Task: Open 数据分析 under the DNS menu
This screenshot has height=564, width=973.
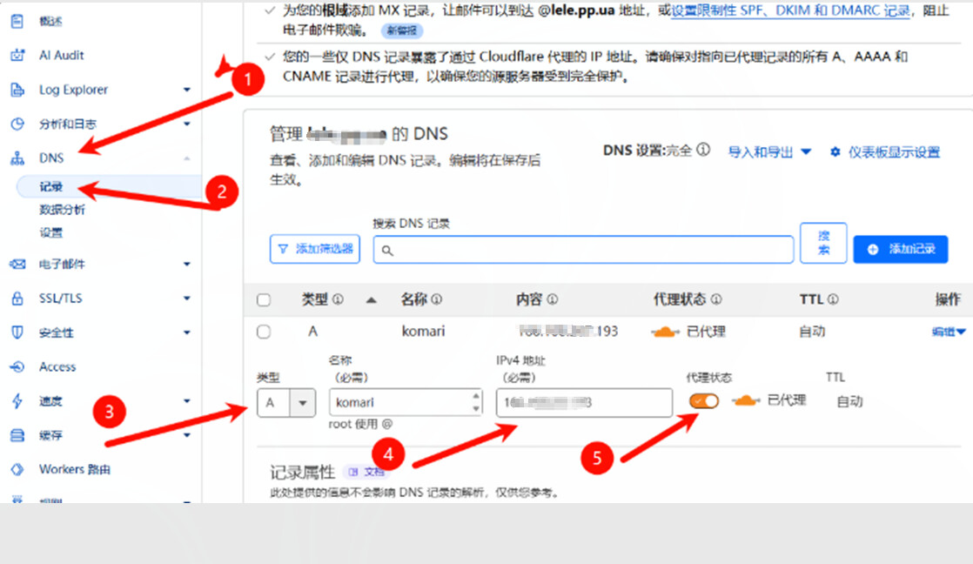Action: (x=62, y=210)
